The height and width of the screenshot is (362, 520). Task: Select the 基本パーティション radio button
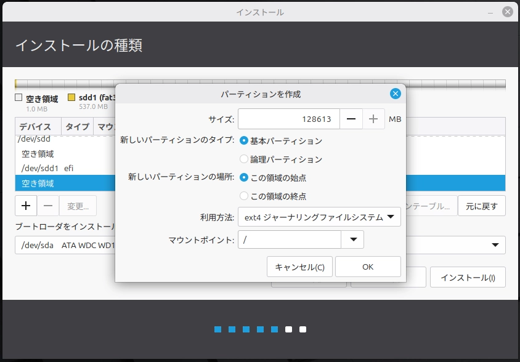(x=243, y=140)
